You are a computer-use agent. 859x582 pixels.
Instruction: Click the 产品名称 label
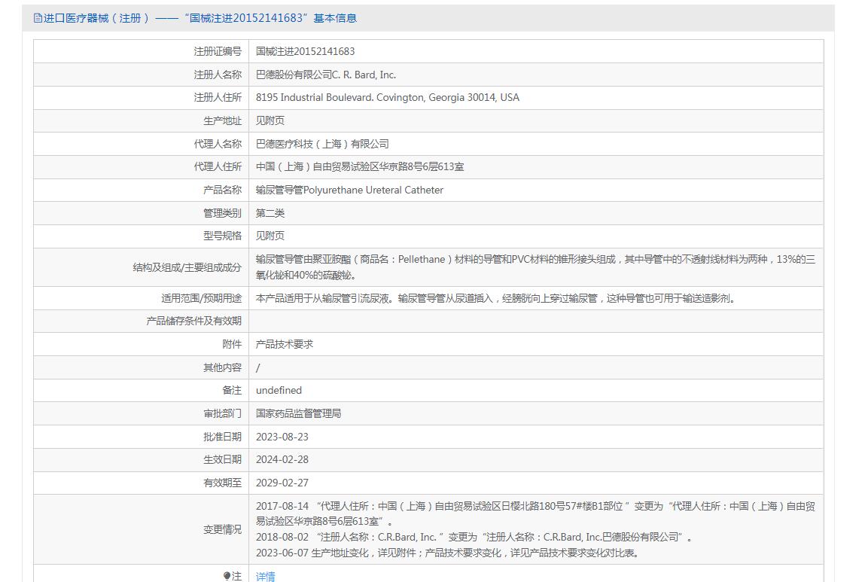(x=222, y=190)
